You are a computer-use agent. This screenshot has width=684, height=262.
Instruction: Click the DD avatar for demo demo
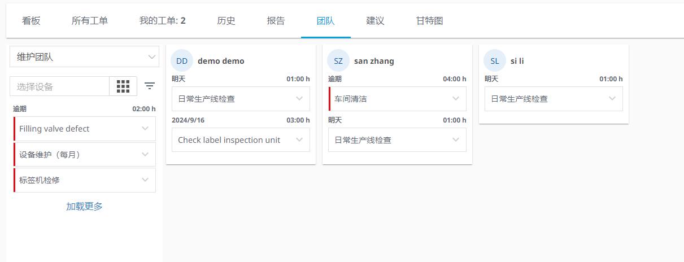[182, 61]
